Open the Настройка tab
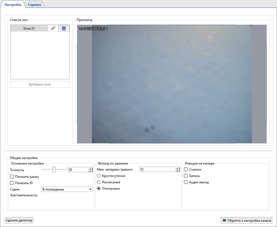This screenshot has width=277, height=227. (13, 4)
